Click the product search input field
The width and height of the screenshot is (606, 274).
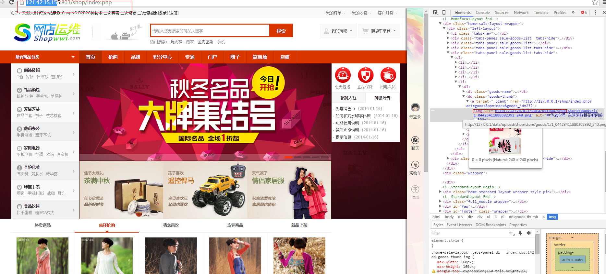coord(210,31)
